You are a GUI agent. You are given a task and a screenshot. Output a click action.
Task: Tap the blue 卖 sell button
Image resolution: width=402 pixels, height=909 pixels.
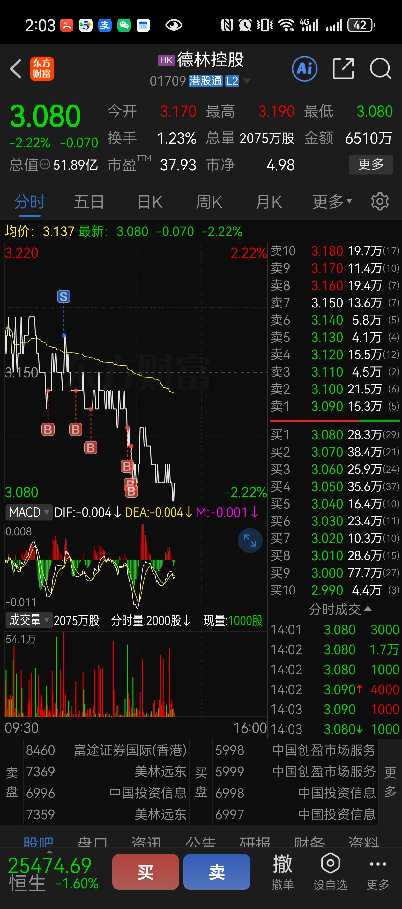pos(217,872)
